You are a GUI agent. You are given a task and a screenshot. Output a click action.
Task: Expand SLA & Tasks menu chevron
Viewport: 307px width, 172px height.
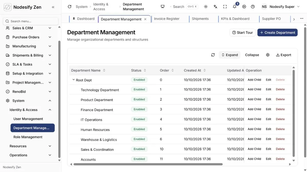click(x=50, y=64)
